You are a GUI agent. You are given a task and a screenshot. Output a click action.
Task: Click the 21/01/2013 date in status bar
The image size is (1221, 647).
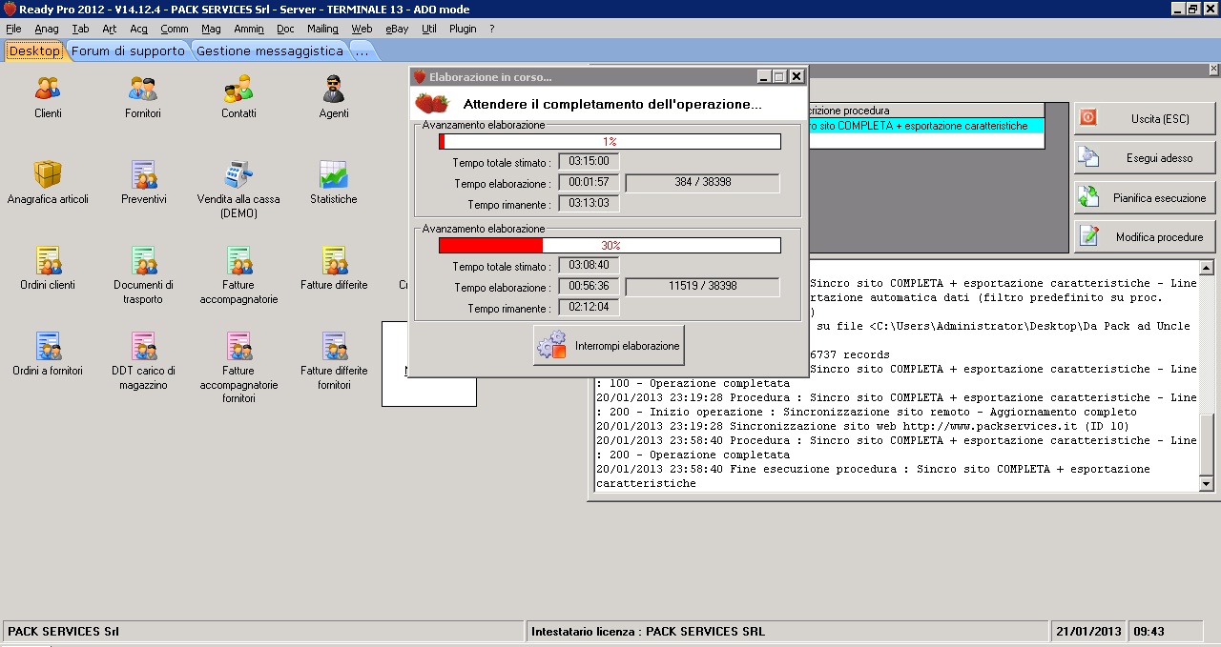pyautogui.click(x=1088, y=631)
